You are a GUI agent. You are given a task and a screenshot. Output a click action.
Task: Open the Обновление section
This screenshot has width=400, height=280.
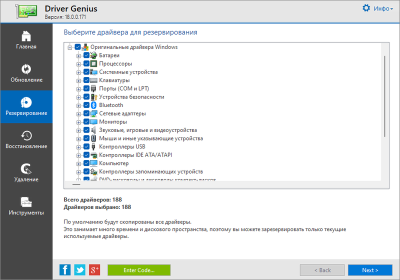[26, 73]
